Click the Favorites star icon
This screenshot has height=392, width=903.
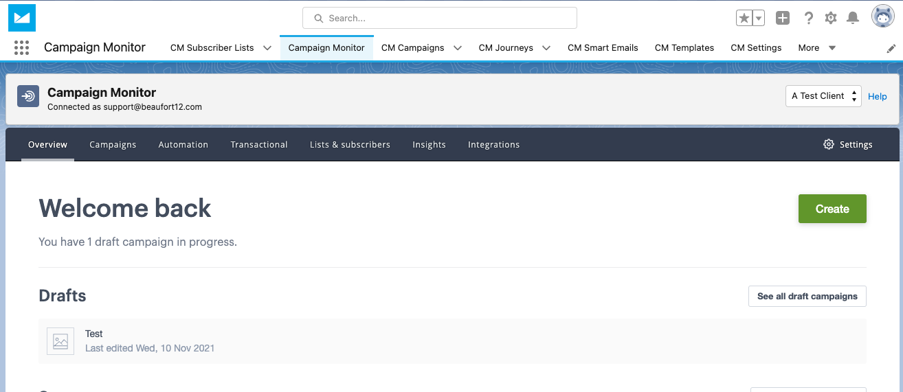(744, 19)
